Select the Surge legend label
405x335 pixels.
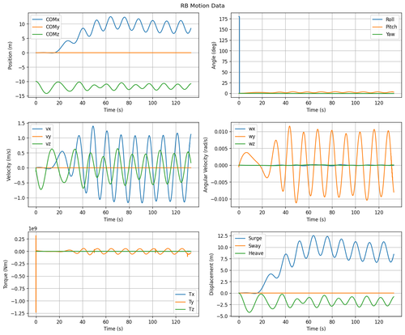255,238
